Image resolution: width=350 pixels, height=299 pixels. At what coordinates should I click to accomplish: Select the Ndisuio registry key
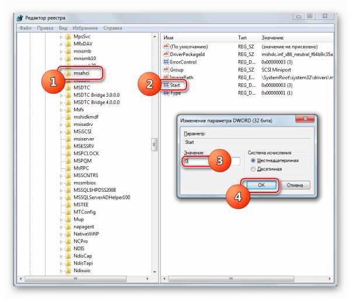[x=82, y=270]
